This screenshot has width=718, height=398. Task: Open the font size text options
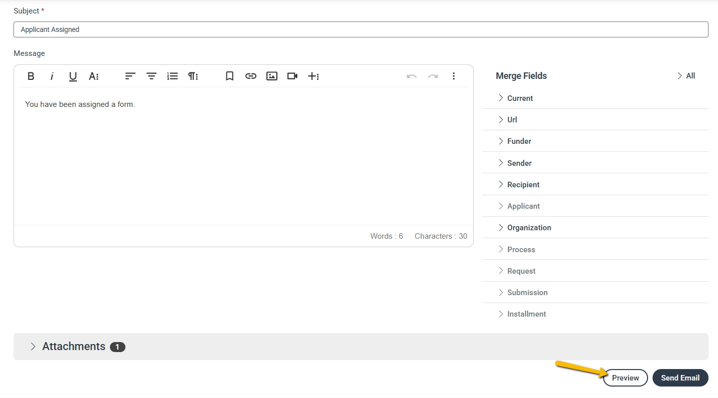coord(93,76)
